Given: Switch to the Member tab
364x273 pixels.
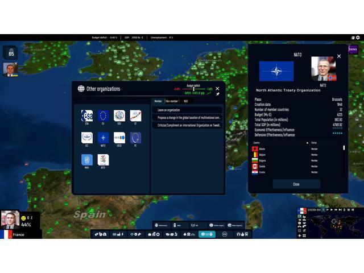Looking at the screenshot, I should click(158, 101).
